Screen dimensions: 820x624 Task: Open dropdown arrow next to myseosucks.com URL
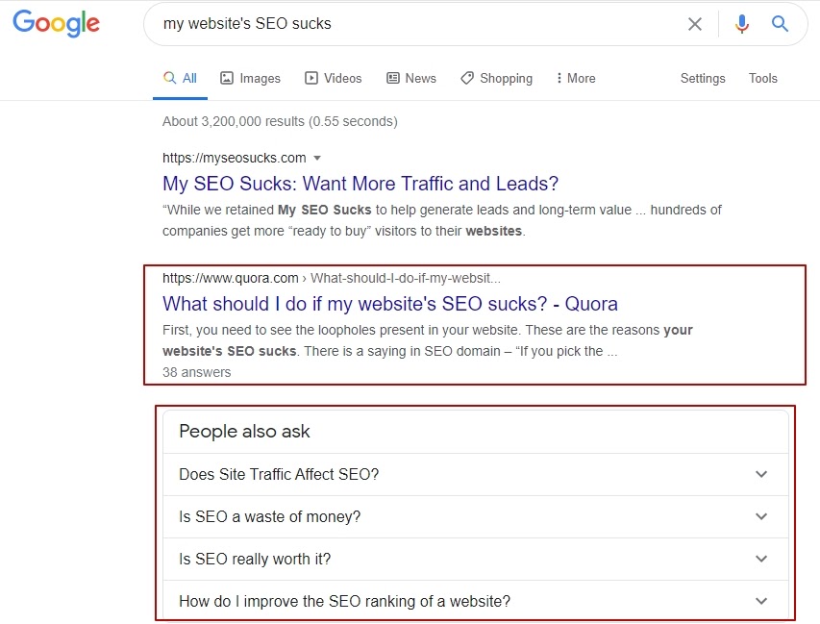coord(317,158)
